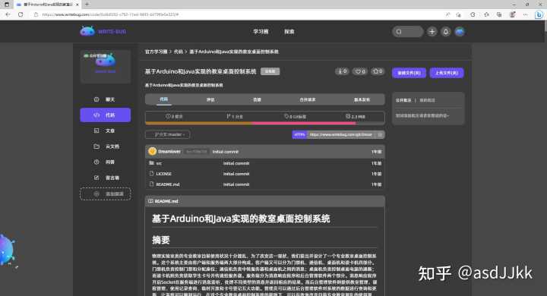Image resolution: width=547 pixels, height=296 pixels.
Task: Switch to the 代码 repository tab
Action: coord(163,99)
